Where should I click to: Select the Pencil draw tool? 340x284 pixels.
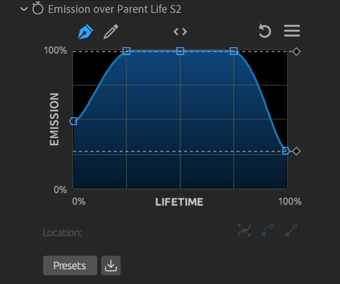111,32
